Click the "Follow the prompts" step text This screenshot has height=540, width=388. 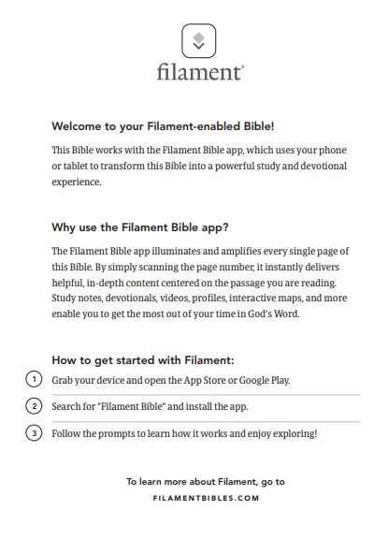pos(184,433)
